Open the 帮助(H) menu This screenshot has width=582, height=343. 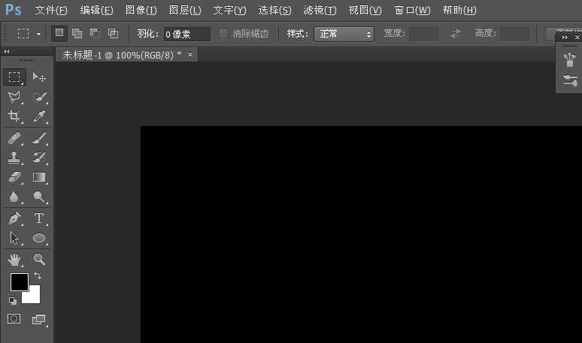point(459,11)
